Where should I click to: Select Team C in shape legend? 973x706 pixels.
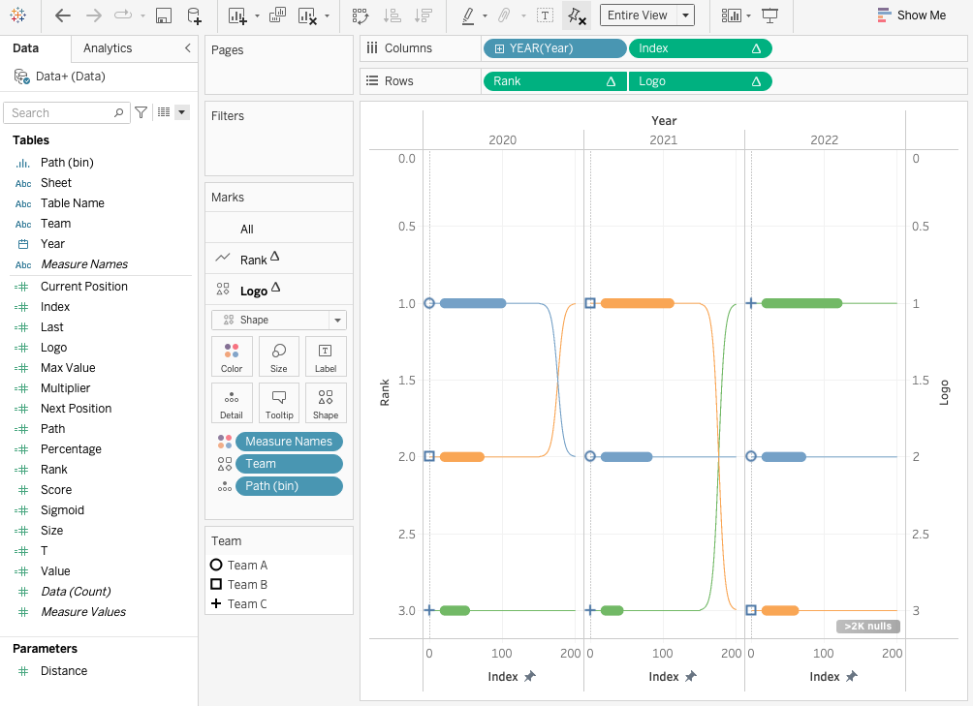239,603
